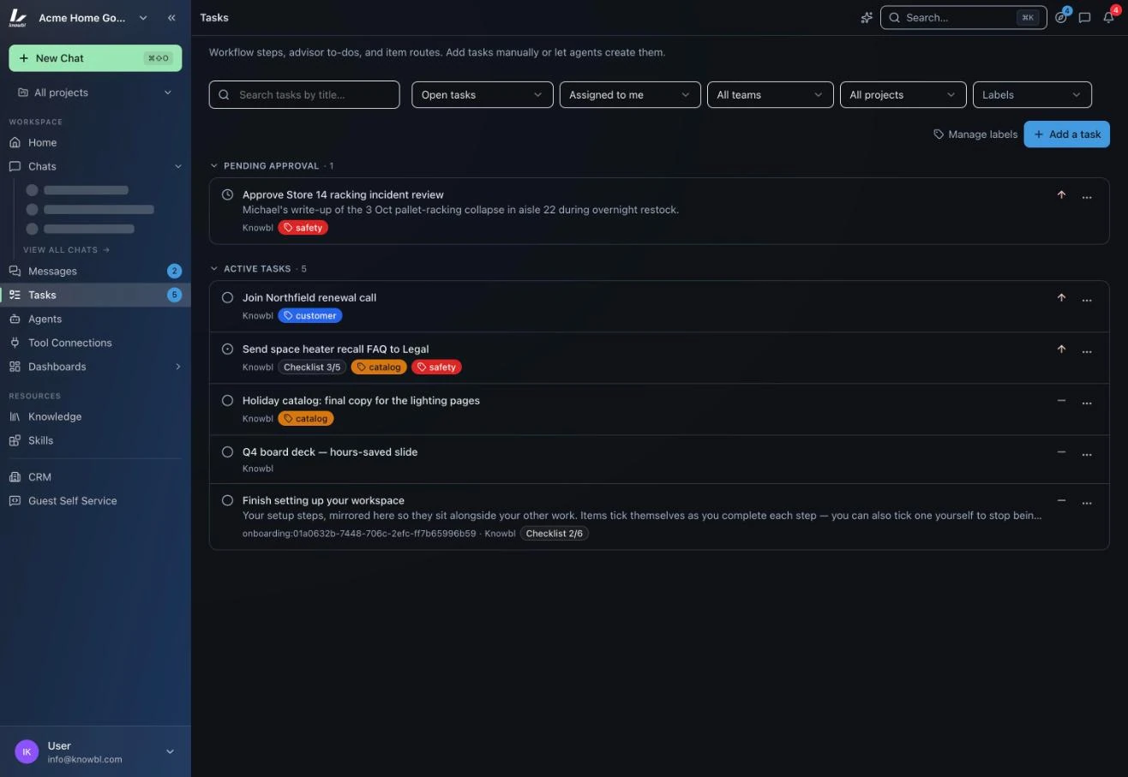Toggle status circle for Send space heater recall FAQ

[x=227, y=349]
